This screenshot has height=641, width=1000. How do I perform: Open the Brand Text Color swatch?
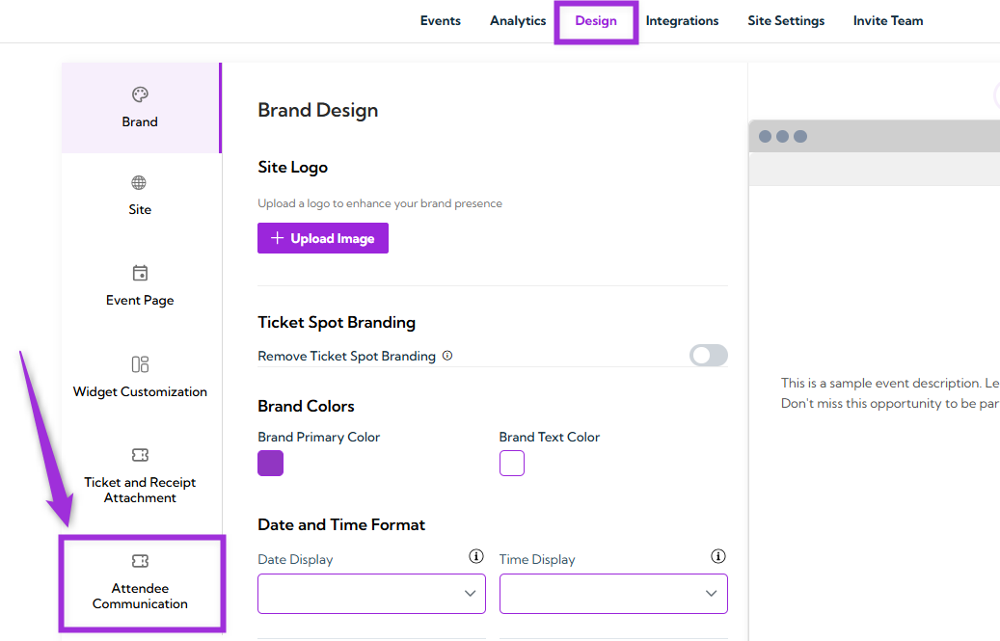pos(512,464)
